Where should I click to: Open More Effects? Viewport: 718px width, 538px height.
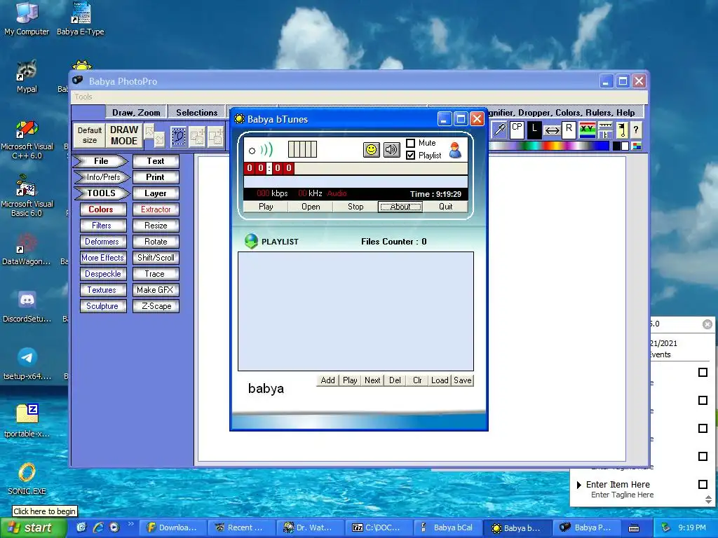point(103,258)
